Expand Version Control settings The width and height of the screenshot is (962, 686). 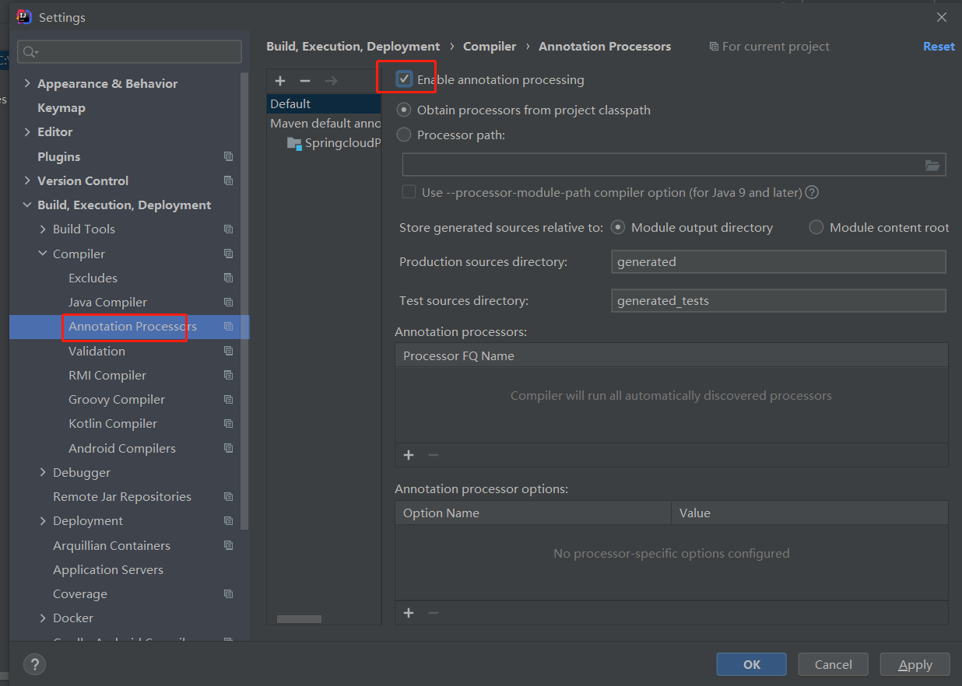tap(28, 180)
